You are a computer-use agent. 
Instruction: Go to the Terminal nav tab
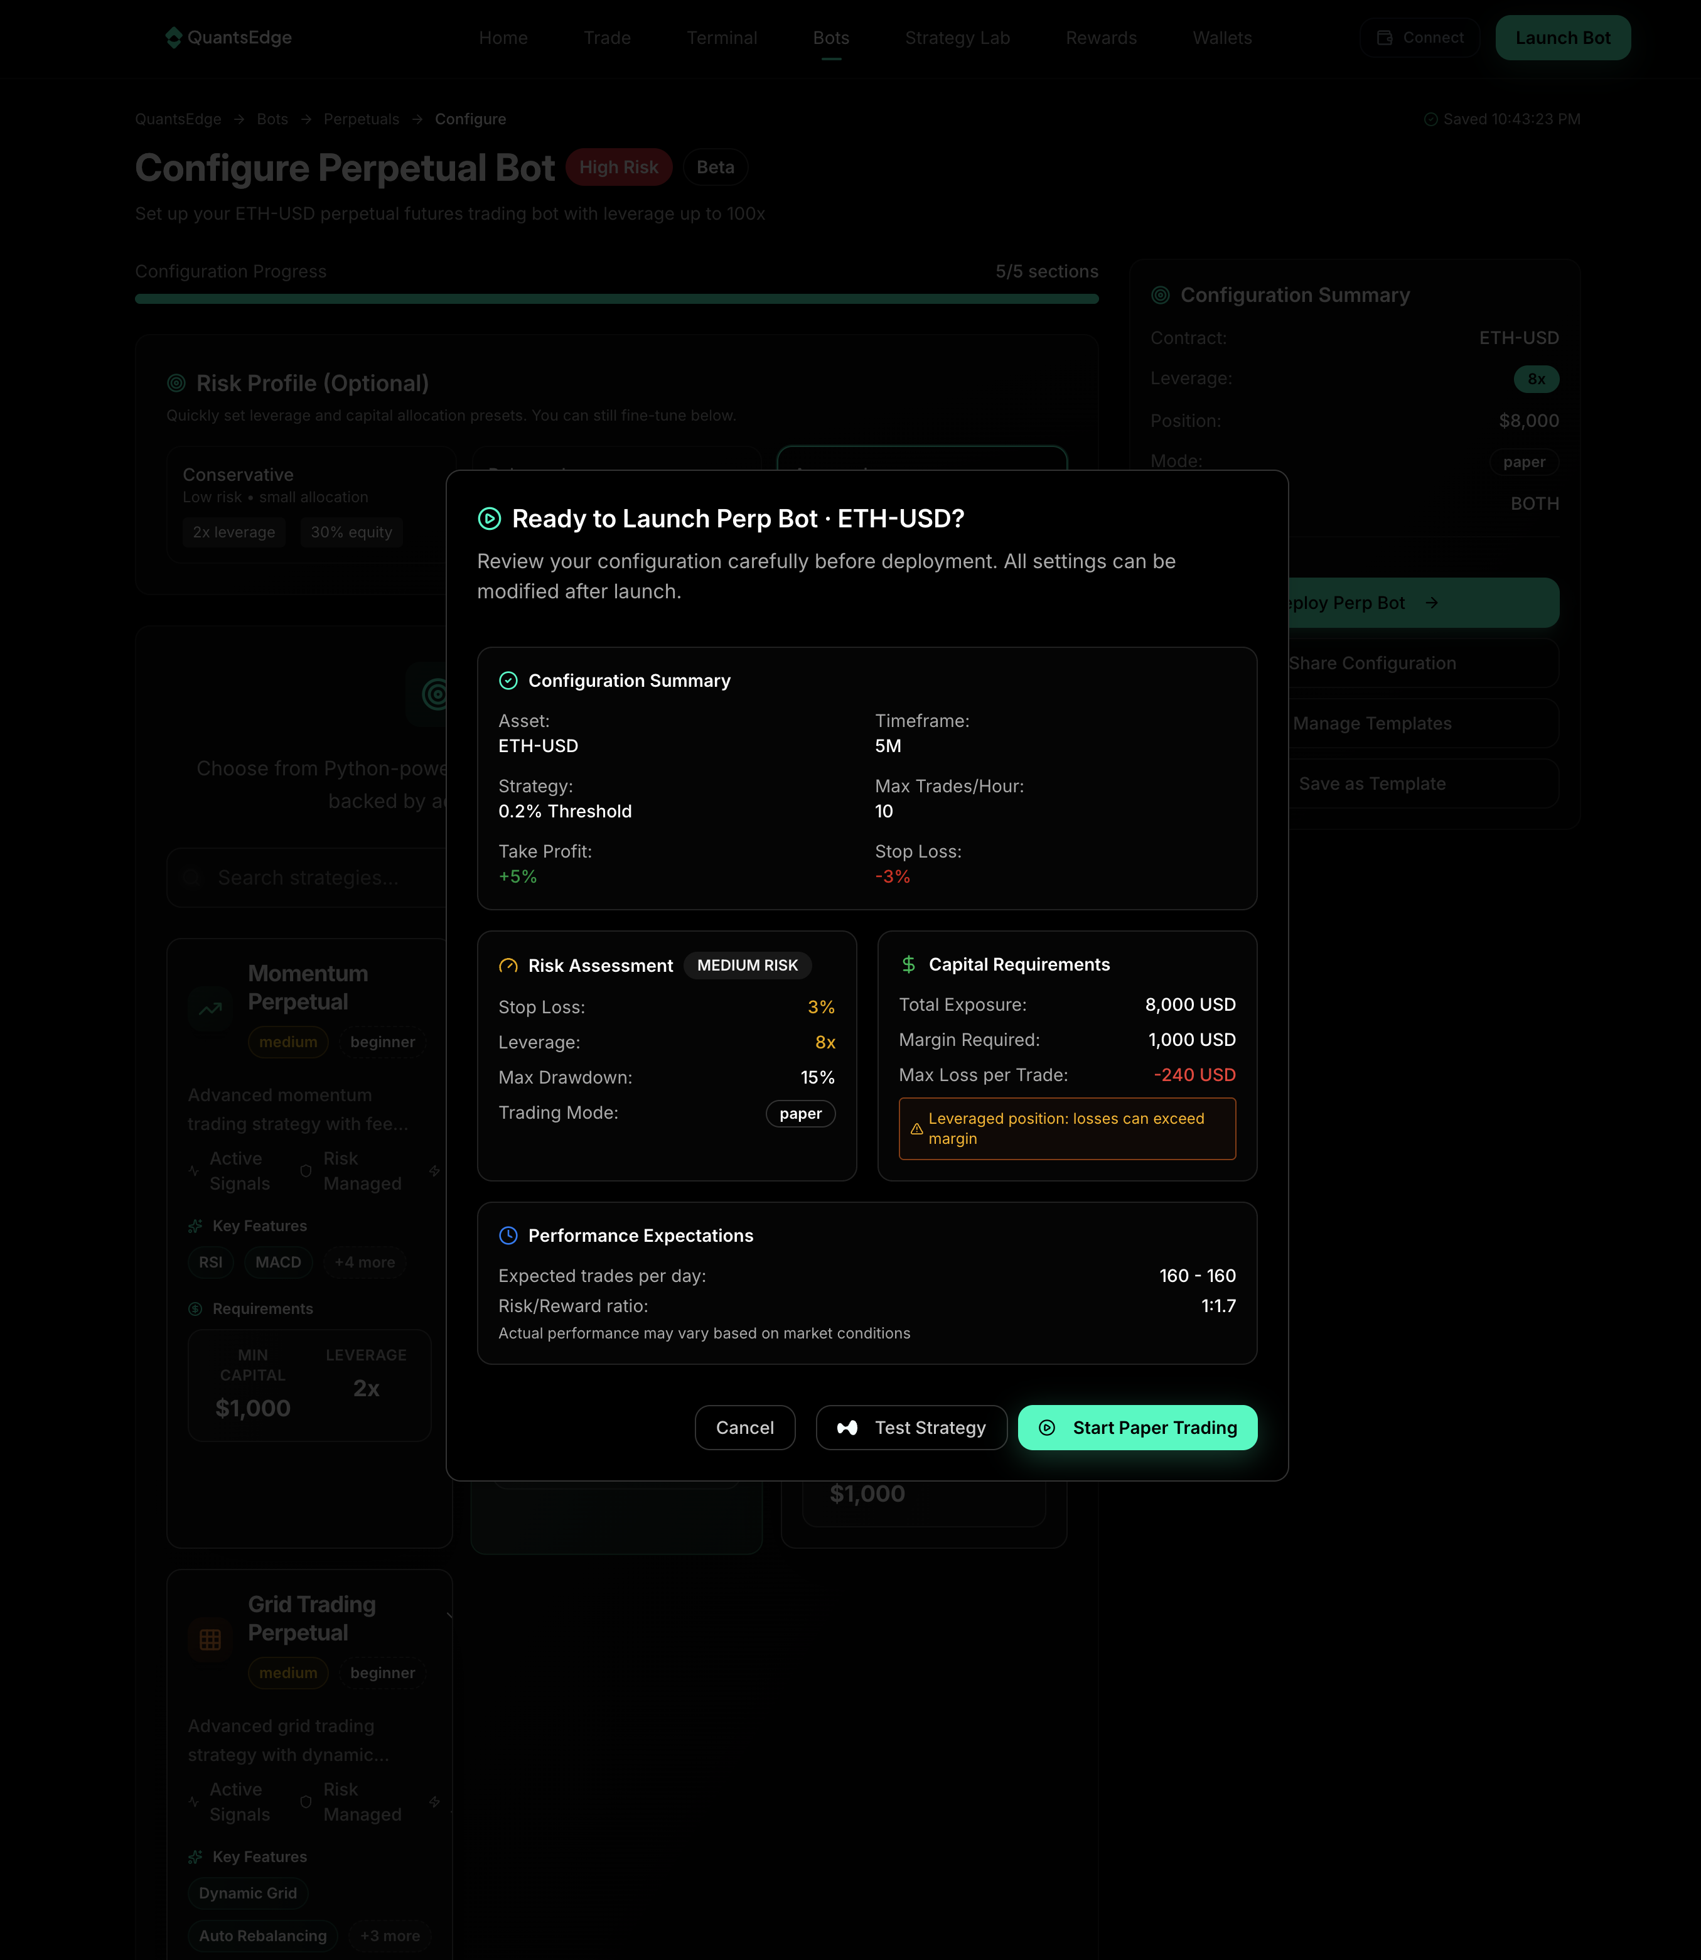721,38
